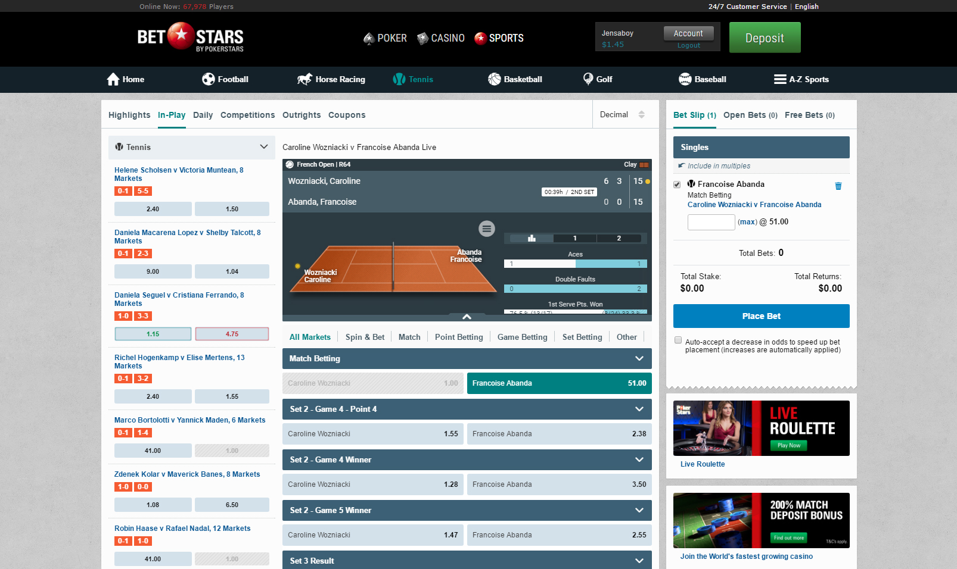Switch to Free Bets tab
957x569 pixels.
pos(810,115)
